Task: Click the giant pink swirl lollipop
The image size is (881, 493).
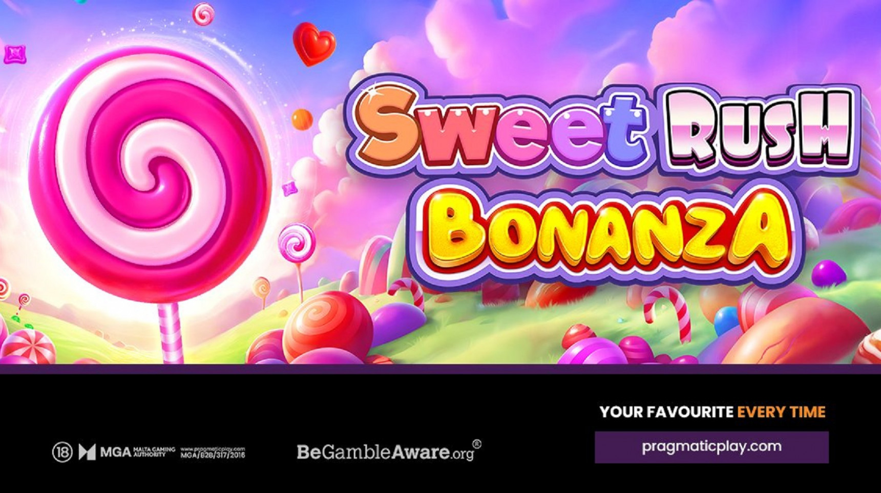Action: [150, 174]
